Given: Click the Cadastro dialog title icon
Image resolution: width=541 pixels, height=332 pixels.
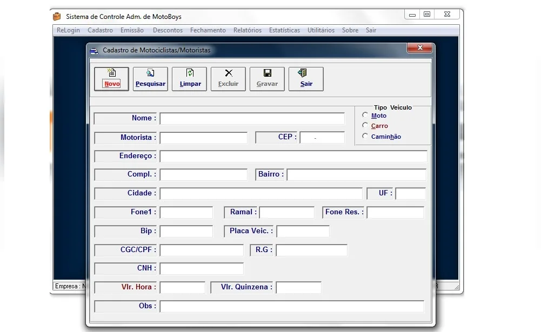Looking at the screenshot, I should coord(94,51).
